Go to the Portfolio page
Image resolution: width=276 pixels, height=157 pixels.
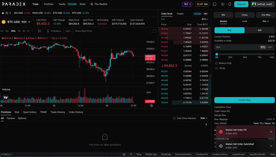(x=49, y=4)
